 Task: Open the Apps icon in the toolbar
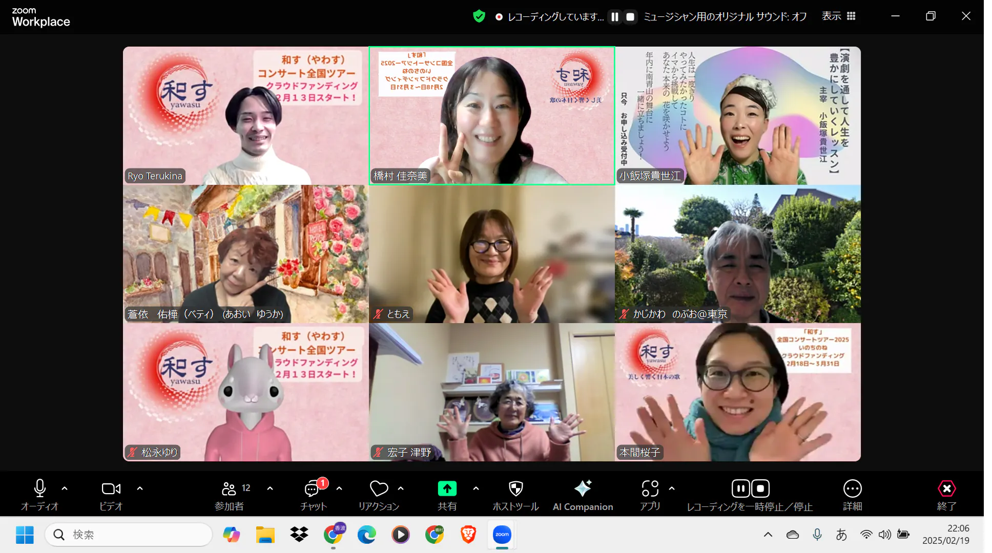pos(650,489)
